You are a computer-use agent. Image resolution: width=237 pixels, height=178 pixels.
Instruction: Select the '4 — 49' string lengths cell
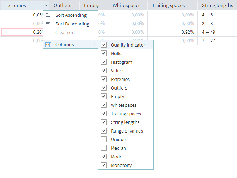[x=217, y=32]
